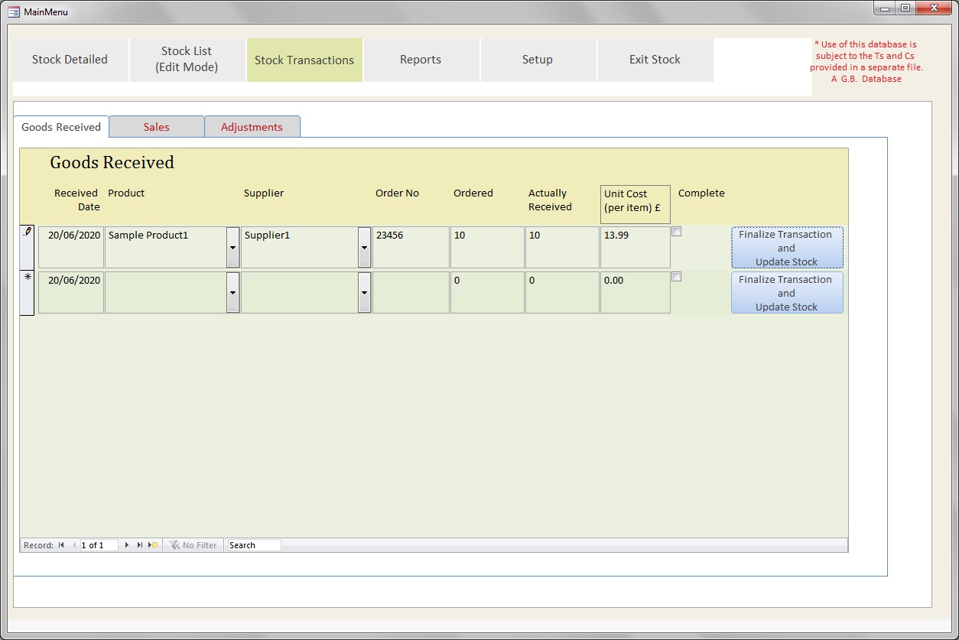Expand Supplier1 supplier dropdown
959x640 pixels.
pos(364,248)
